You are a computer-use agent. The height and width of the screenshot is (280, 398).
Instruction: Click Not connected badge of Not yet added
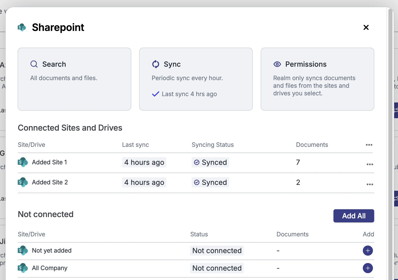tap(217, 251)
